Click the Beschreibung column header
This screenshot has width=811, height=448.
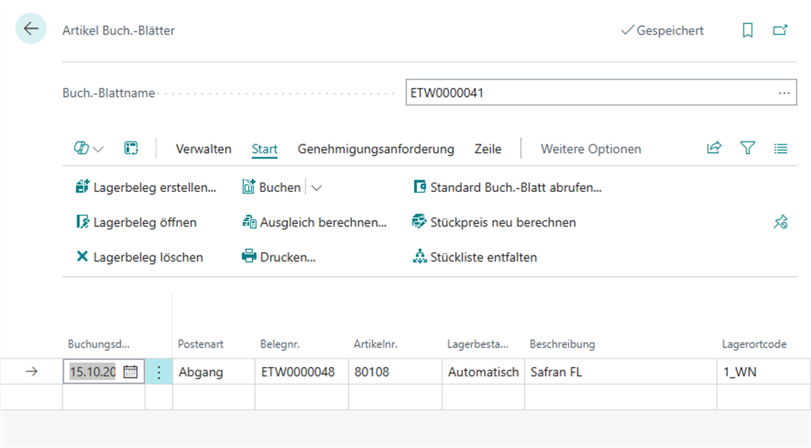[x=562, y=345]
